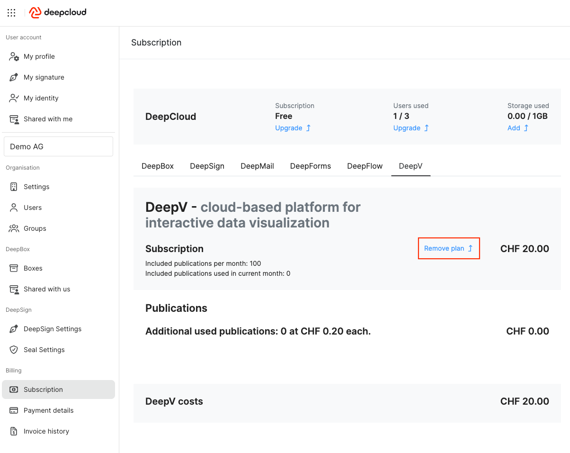Open the DeepFlow tab
This screenshot has width=570, height=453.
pyautogui.click(x=365, y=166)
